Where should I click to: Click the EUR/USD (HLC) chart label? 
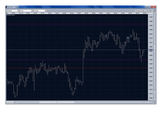click(11, 15)
